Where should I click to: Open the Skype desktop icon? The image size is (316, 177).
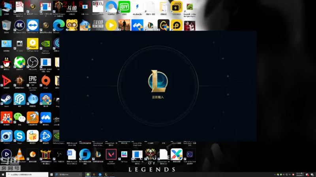[x=19, y=136]
